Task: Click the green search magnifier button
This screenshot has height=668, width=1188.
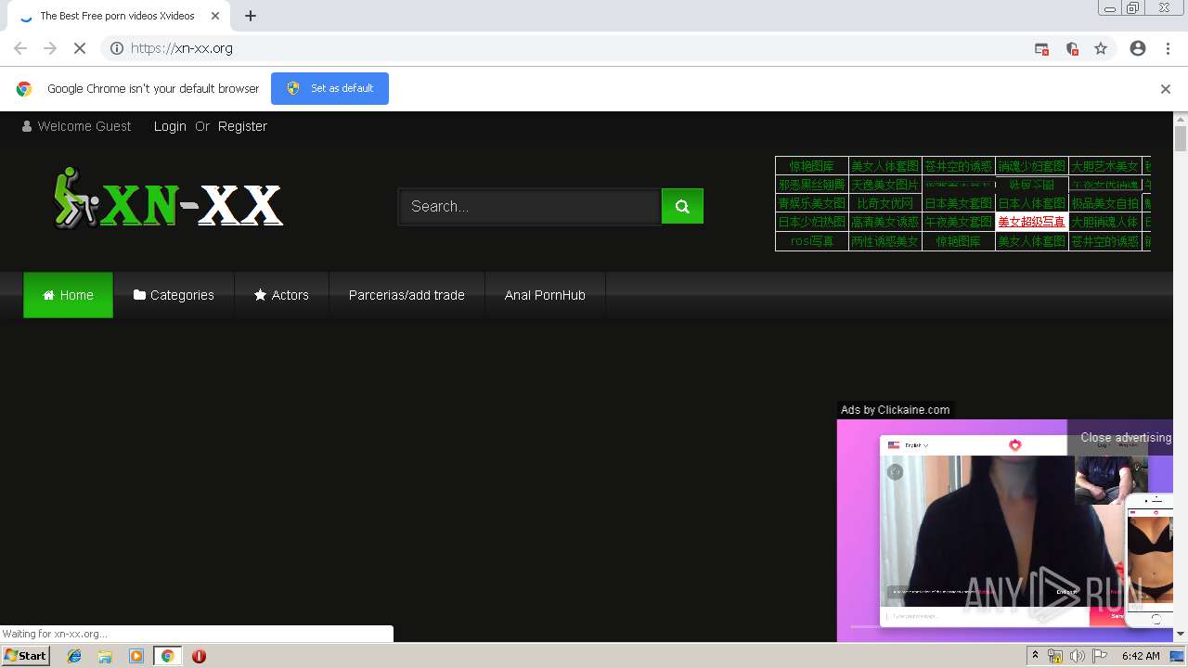Action: click(x=682, y=206)
